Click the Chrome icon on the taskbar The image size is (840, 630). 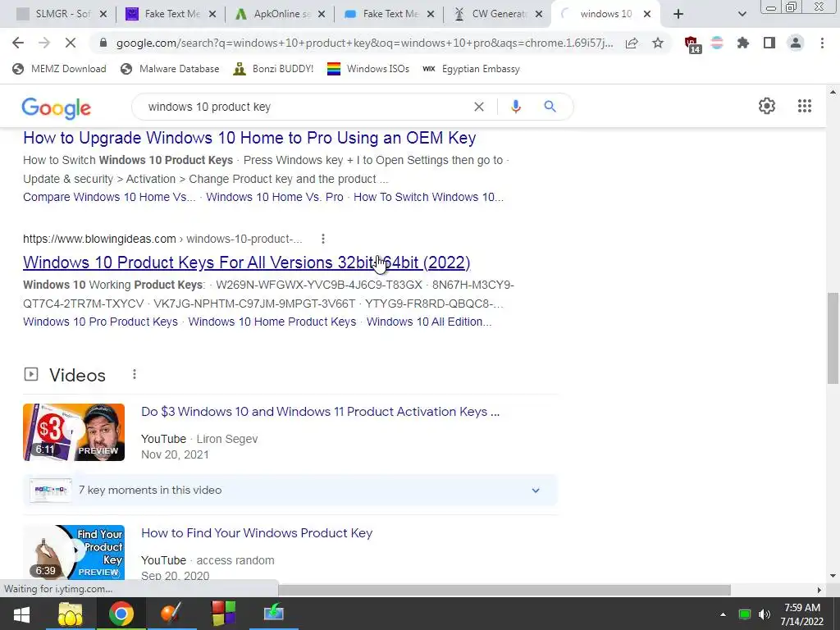click(121, 614)
